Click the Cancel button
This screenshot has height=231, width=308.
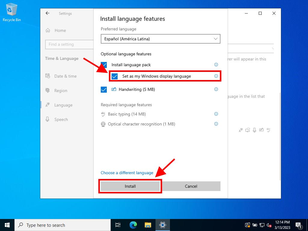(191, 186)
